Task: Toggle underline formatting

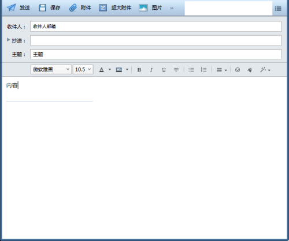Action: [x=164, y=70]
